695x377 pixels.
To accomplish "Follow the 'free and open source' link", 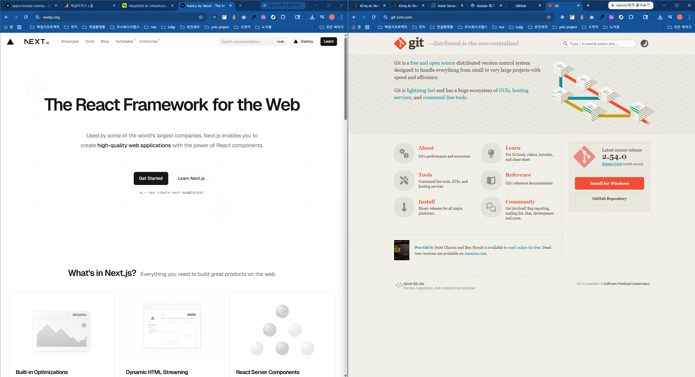I will [433, 63].
